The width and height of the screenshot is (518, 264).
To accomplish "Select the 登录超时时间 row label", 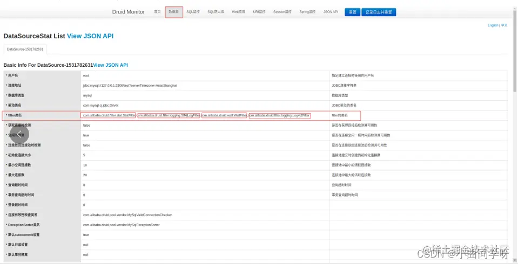I will click(18, 205).
